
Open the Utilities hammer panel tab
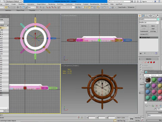click(157, 16)
